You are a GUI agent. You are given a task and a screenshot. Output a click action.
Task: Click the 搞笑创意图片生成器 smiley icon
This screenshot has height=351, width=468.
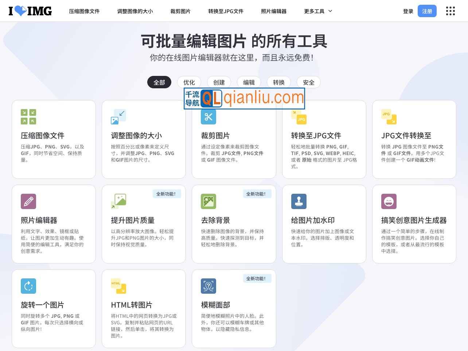point(389,201)
